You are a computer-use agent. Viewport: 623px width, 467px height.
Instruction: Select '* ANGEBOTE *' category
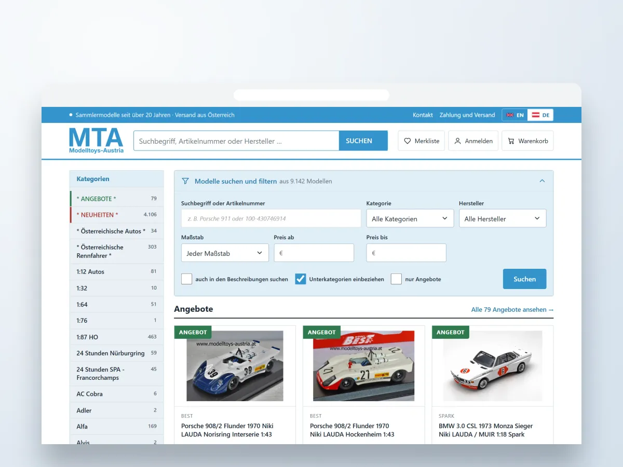pos(117,199)
